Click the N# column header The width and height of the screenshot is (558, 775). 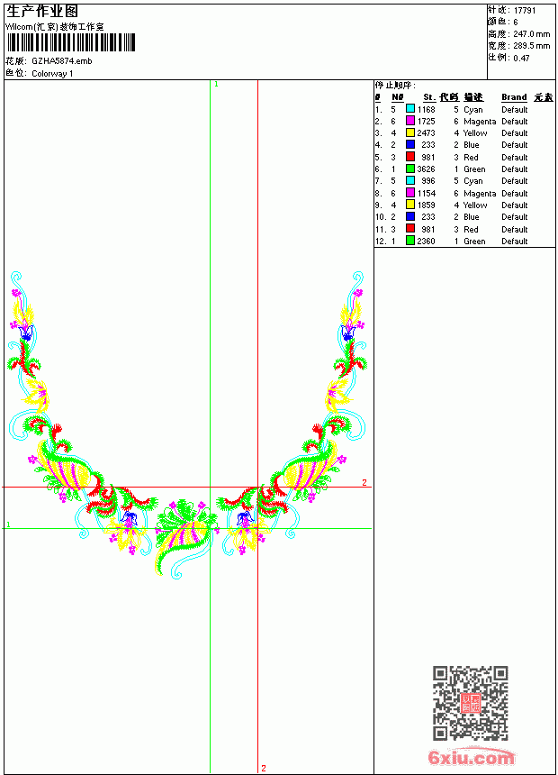point(398,97)
